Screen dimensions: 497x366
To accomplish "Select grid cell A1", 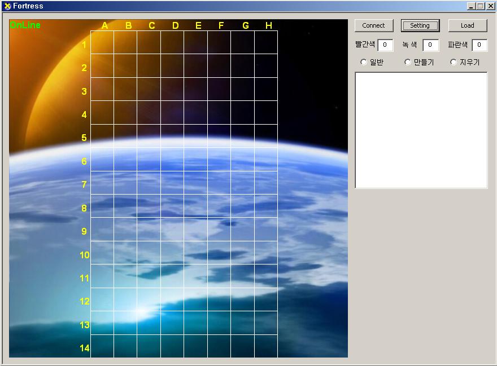I will tap(102, 42).
